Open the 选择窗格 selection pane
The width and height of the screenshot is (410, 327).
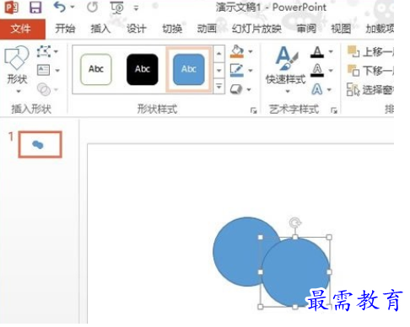(x=370, y=89)
